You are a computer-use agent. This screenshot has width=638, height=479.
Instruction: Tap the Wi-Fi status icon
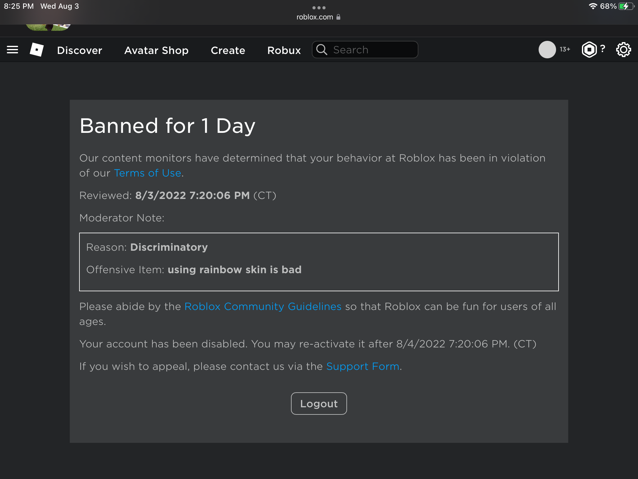[593, 6]
